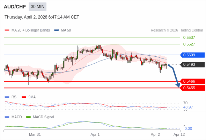Click the MACD value -0.00
Image resolution: width=206 pixels, height=140 pixels.
pyautogui.click(x=187, y=128)
